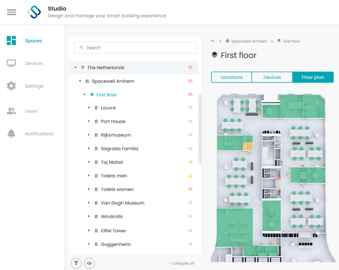This screenshot has width=339, height=270.
Task: Switch to the Locations tab
Action: [232, 77]
